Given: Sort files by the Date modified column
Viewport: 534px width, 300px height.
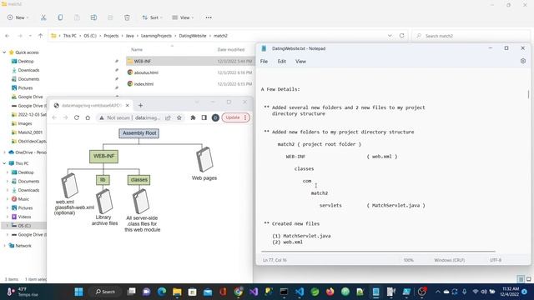Looking at the screenshot, I should [231, 50].
